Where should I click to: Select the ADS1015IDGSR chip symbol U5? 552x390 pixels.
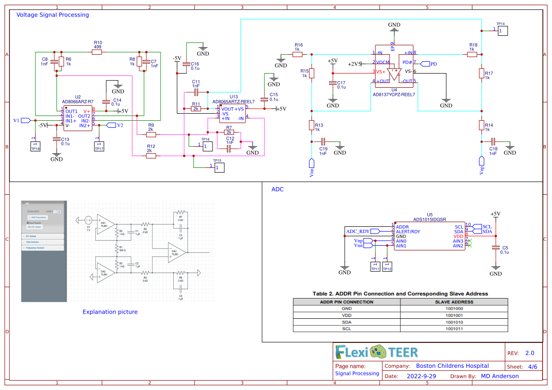point(430,236)
